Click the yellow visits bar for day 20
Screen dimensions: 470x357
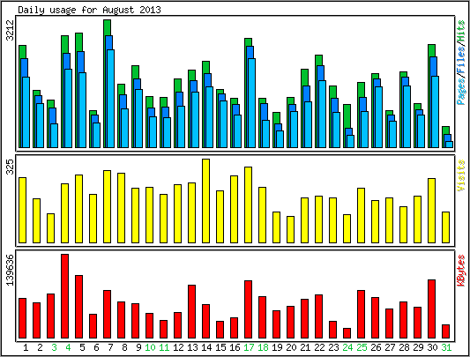click(x=290, y=229)
